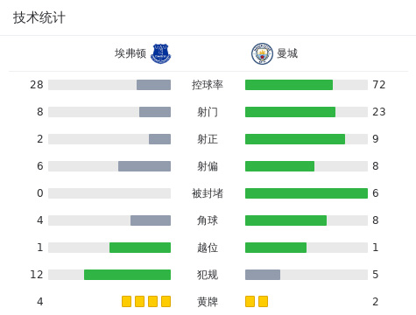This screenshot has width=416, height=315.
Task: Click the 黄牌 yellow cards label
Action: pyautogui.click(x=208, y=302)
